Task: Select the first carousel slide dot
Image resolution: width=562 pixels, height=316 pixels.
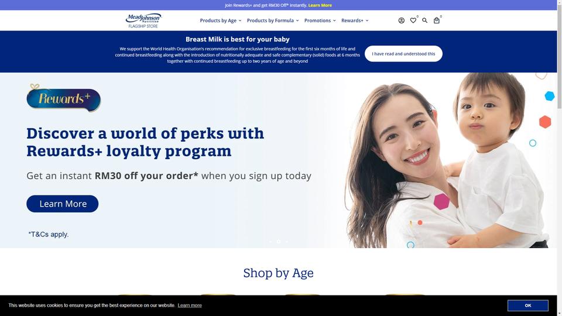Action: [x=270, y=242]
